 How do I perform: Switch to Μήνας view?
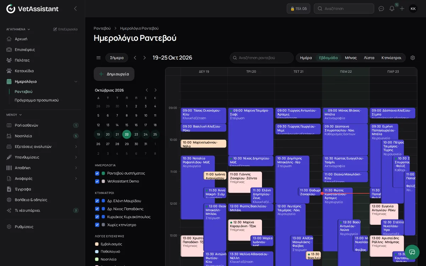coord(351,58)
